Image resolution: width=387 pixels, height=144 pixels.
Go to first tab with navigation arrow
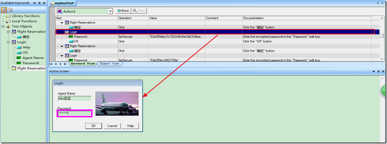click(51, 64)
